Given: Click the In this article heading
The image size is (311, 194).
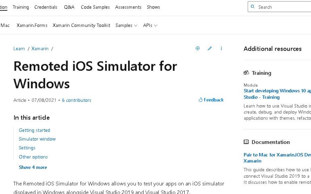Looking at the screenshot, I should point(32,118).
